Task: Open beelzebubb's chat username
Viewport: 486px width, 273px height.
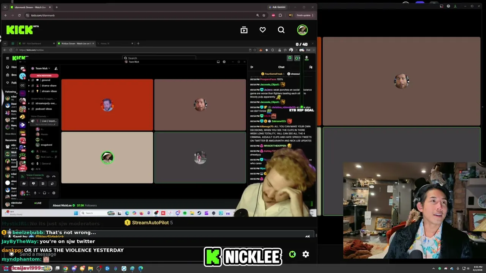Action: [x=28, y=232]
